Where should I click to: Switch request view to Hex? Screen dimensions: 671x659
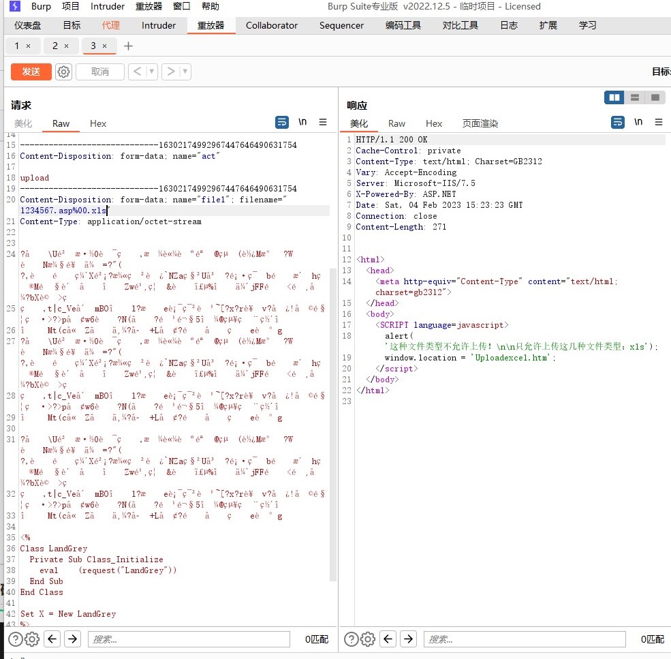click(x=98, y=123)
